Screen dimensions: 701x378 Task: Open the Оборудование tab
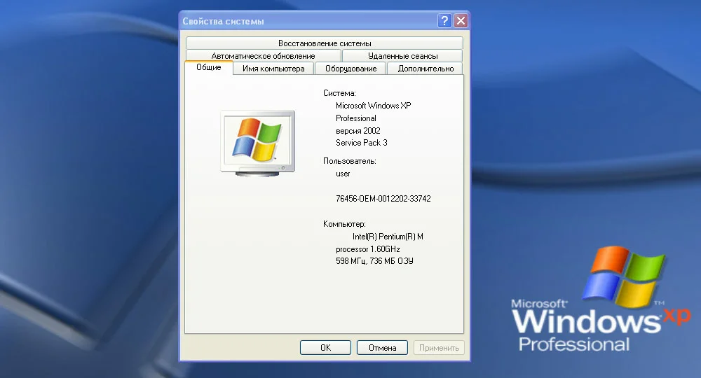click(x=351, y=69)
